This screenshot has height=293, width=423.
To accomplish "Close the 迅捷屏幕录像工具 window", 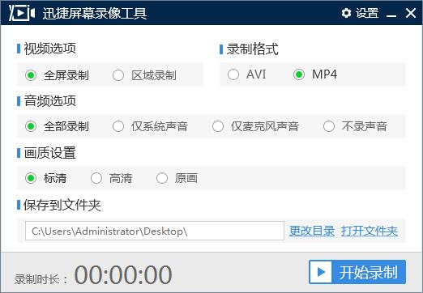I will click(x=411, y=13).
